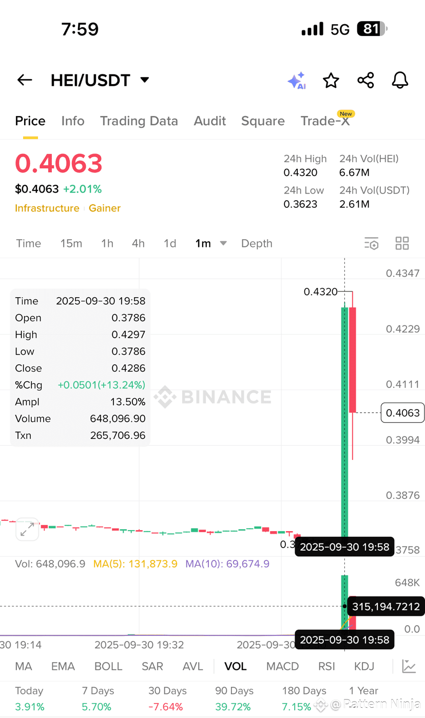Open the 1m interval dropdown
This screenshot has width=425, height=718.
(x=211, y=243)
